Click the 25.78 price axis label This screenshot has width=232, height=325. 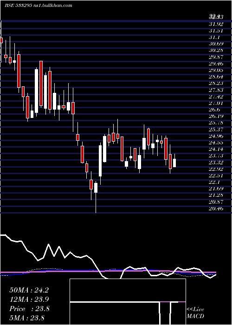[216, 123]
